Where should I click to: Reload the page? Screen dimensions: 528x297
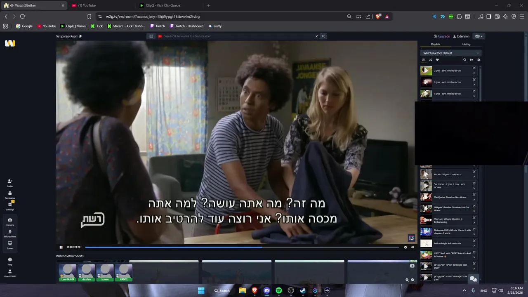(22, 16)
